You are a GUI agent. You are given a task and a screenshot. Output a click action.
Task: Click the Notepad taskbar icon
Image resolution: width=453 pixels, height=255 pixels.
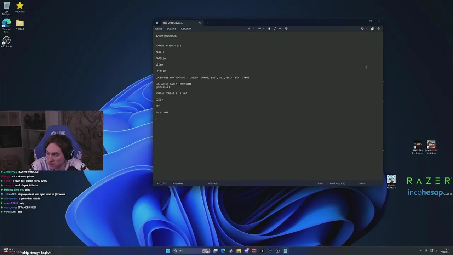[x=285, y=251]
